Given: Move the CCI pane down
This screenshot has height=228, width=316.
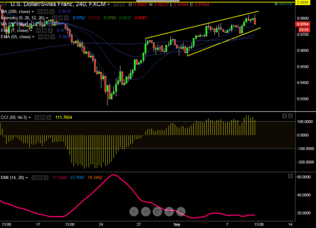Looking at the screenshot, I should pos(290,116).
